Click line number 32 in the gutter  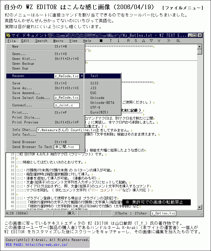[13, 170]
